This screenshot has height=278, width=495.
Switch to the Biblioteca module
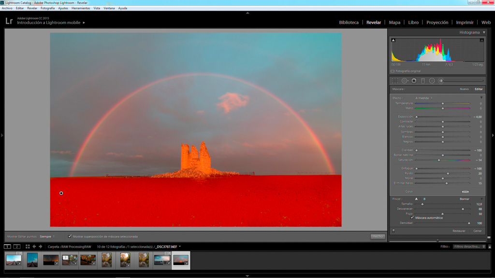[x=349, y=22]
